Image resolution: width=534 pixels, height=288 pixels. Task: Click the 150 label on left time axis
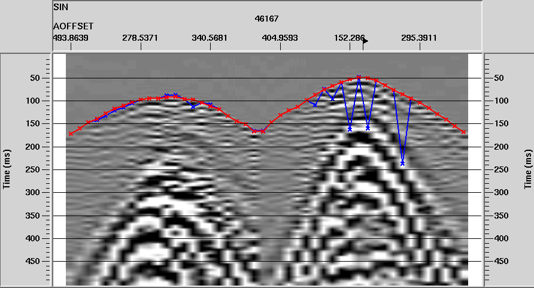pyautogui.click(x=33, y=123)
